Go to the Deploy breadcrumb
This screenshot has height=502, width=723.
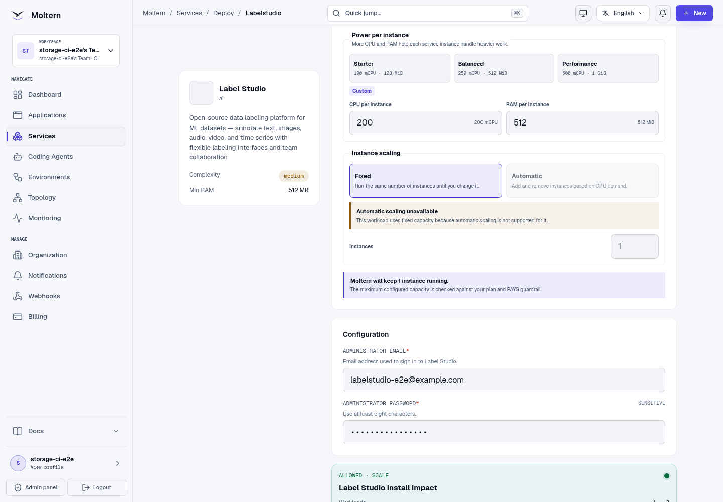point(224,13)
